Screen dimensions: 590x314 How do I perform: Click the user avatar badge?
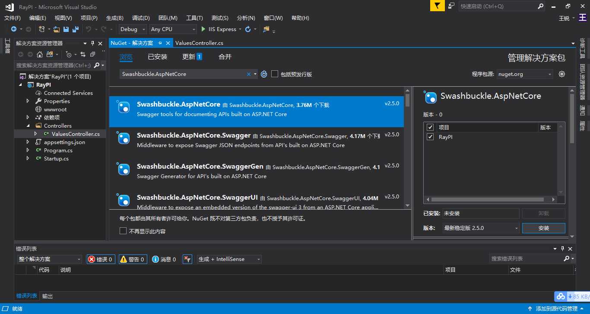[x=583, y=18]
